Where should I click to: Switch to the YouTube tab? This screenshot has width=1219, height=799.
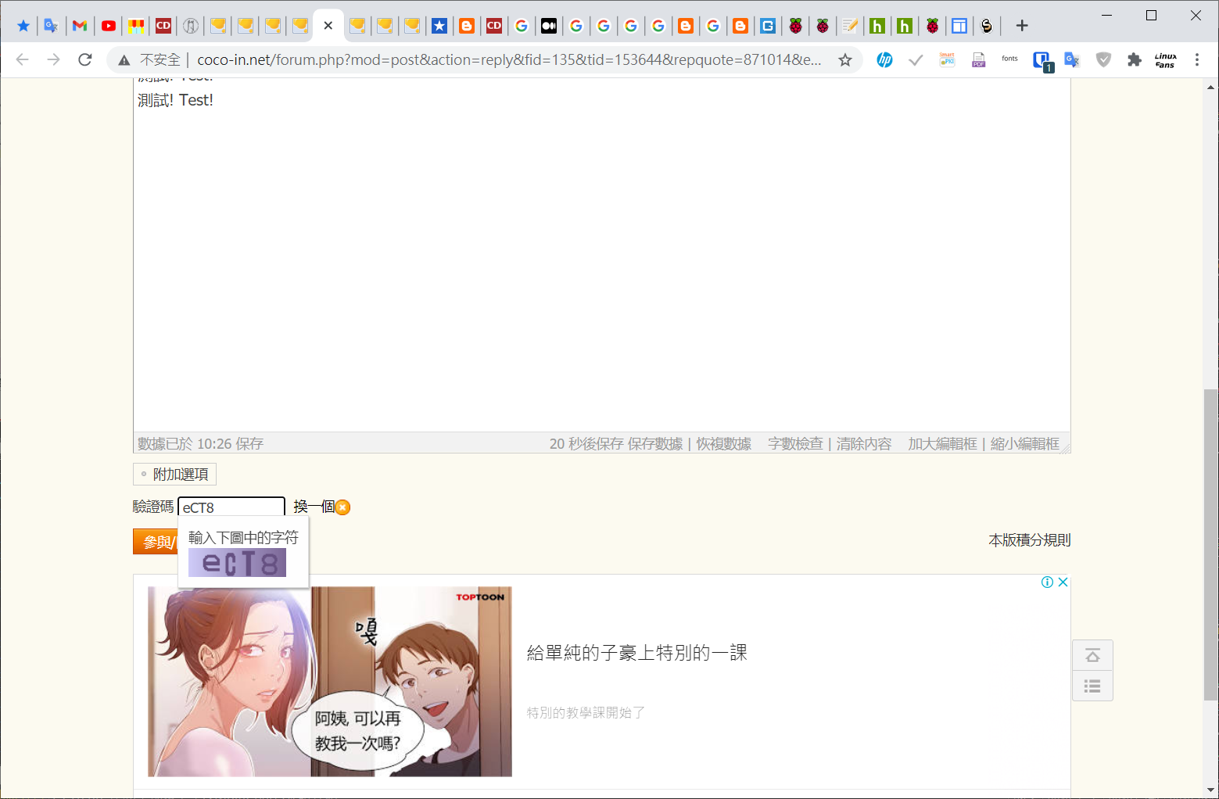click(x=109, y=26)
